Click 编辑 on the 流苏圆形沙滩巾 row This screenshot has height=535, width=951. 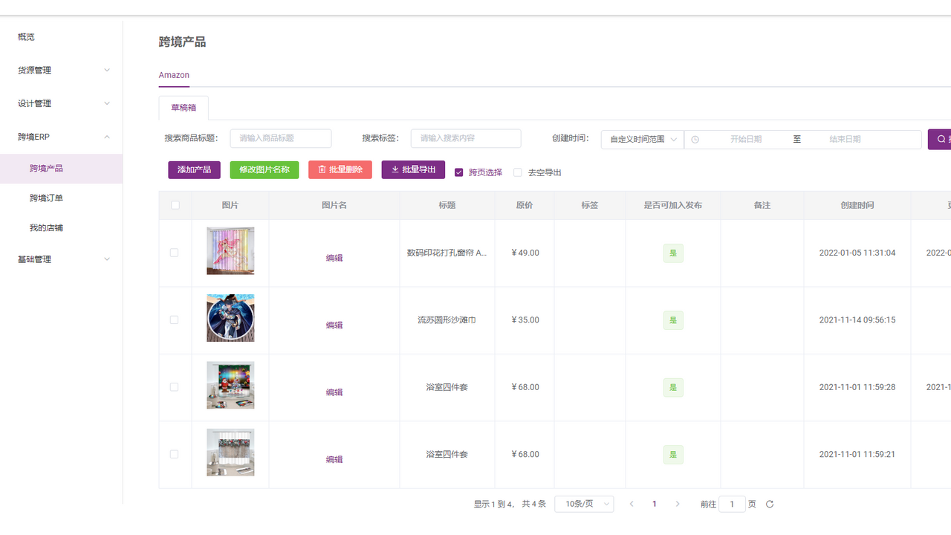point(333,325)
